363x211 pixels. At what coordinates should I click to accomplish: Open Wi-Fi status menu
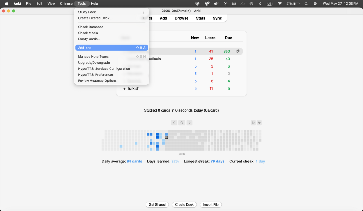tap(280, 4)
